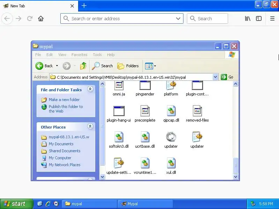This screenshot has width=279, height=209.
Task: Open the Edit menu in Explorer
Action: click(x=50, y=55)
